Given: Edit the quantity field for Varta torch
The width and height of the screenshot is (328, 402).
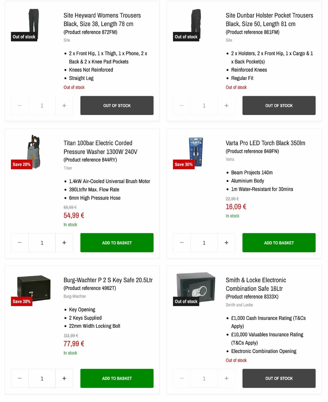Looking at the screenshot, I should (204, 242).
